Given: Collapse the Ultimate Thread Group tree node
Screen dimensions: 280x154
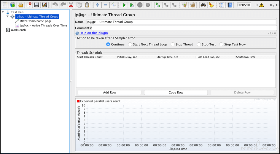Looking at the screenshot, I should (7, 17).
